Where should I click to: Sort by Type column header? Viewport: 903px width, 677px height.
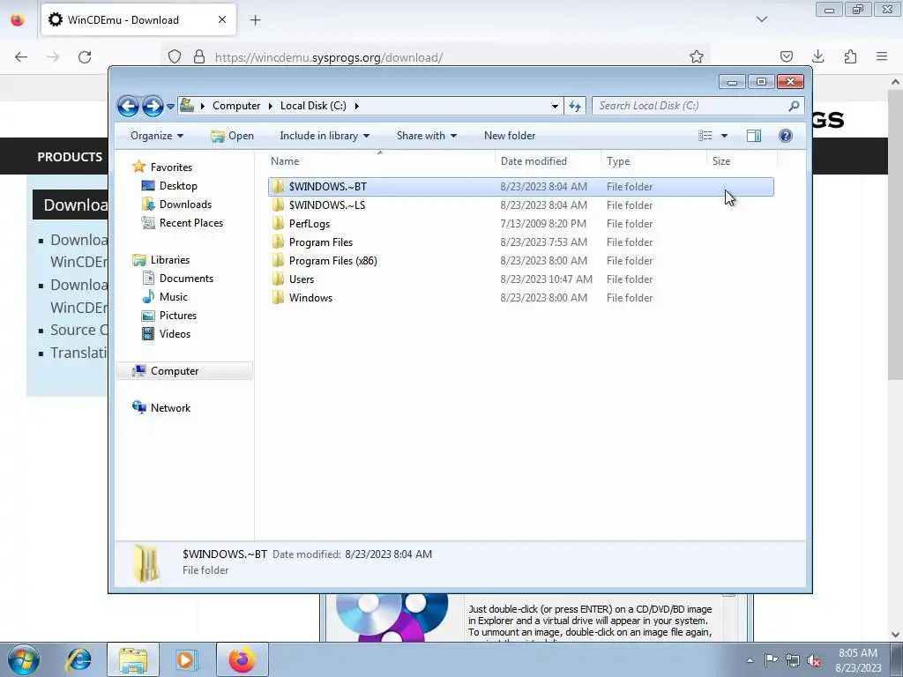point(653,161)
